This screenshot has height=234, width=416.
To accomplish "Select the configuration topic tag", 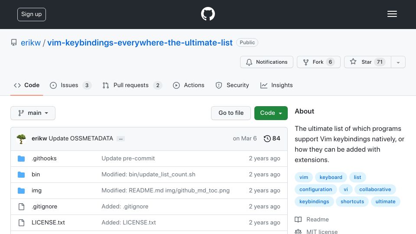I will click(316, 189).
